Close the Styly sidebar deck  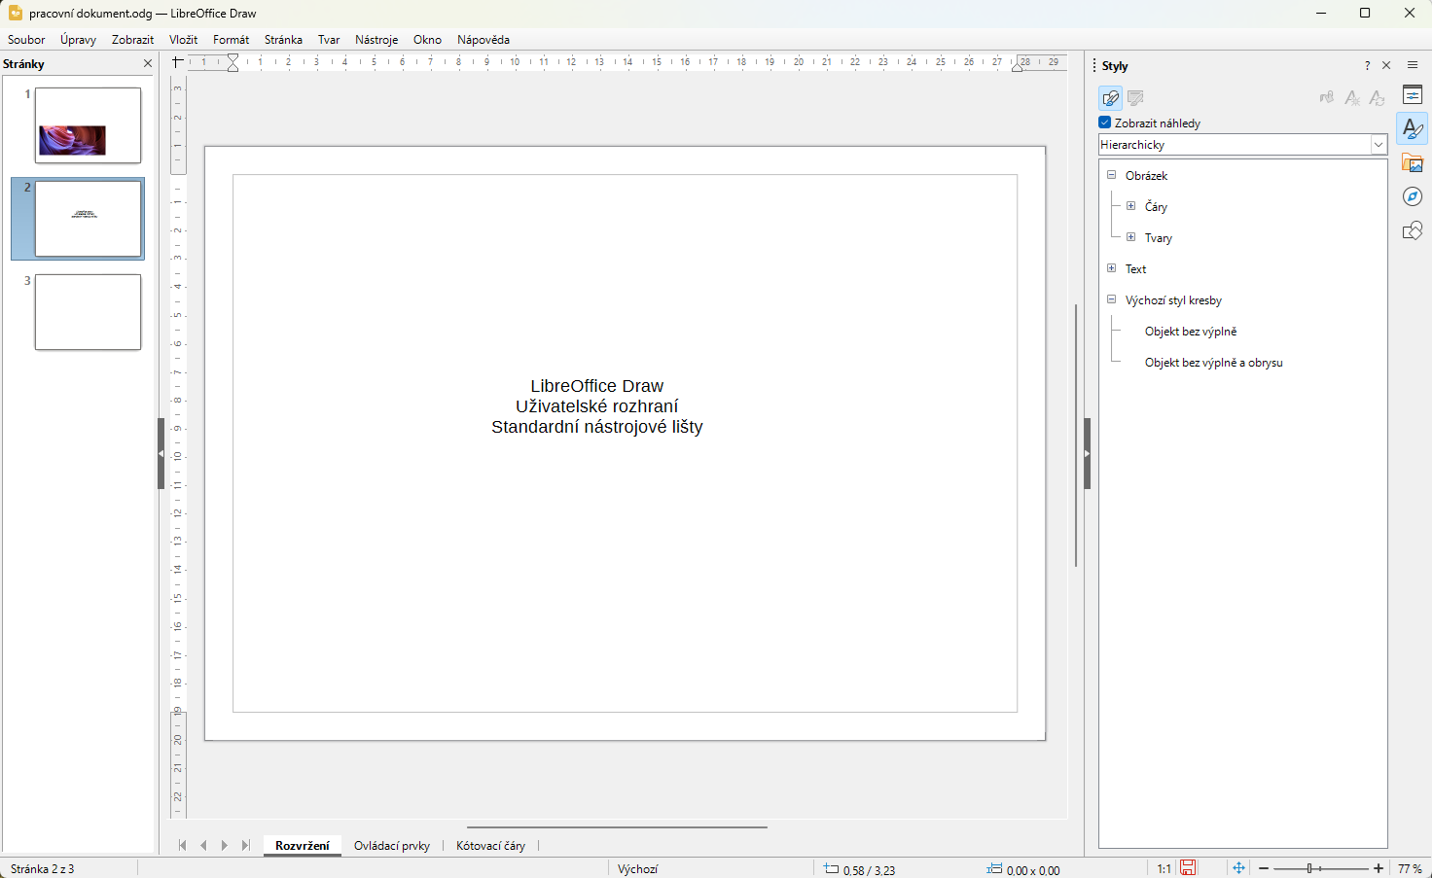click(1386, 66)
